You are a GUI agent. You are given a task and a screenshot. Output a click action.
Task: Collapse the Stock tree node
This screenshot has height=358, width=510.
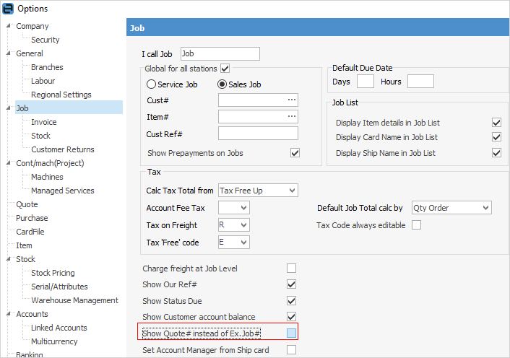7,259
